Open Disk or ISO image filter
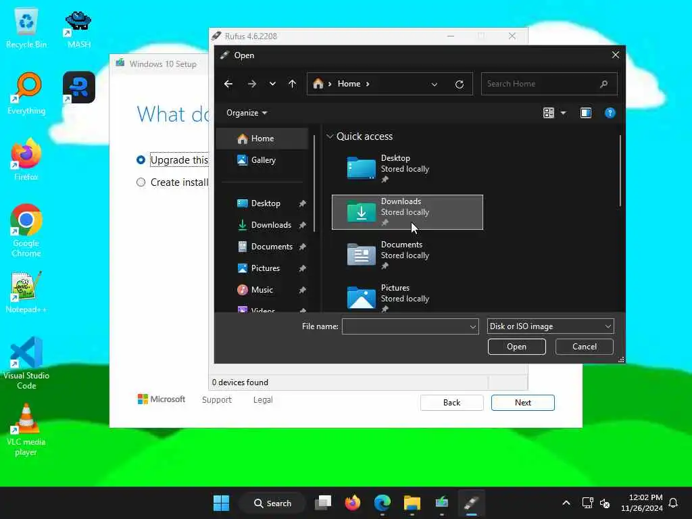Screen dimensions: 692x519 (550, 326)
